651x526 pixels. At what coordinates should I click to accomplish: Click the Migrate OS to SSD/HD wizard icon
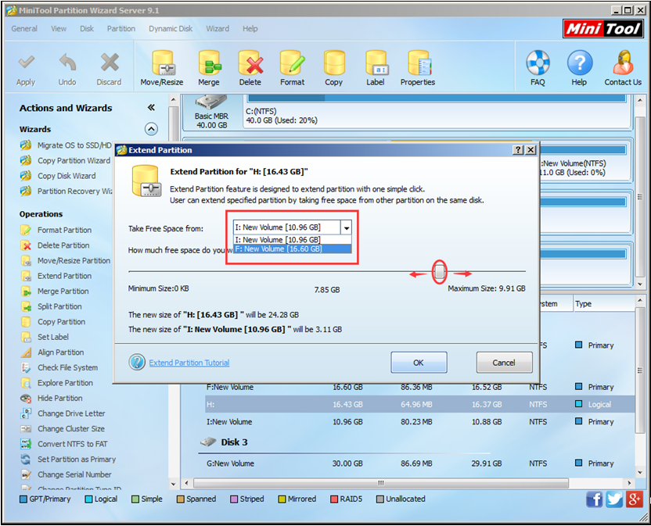click(x=26, y=145)
